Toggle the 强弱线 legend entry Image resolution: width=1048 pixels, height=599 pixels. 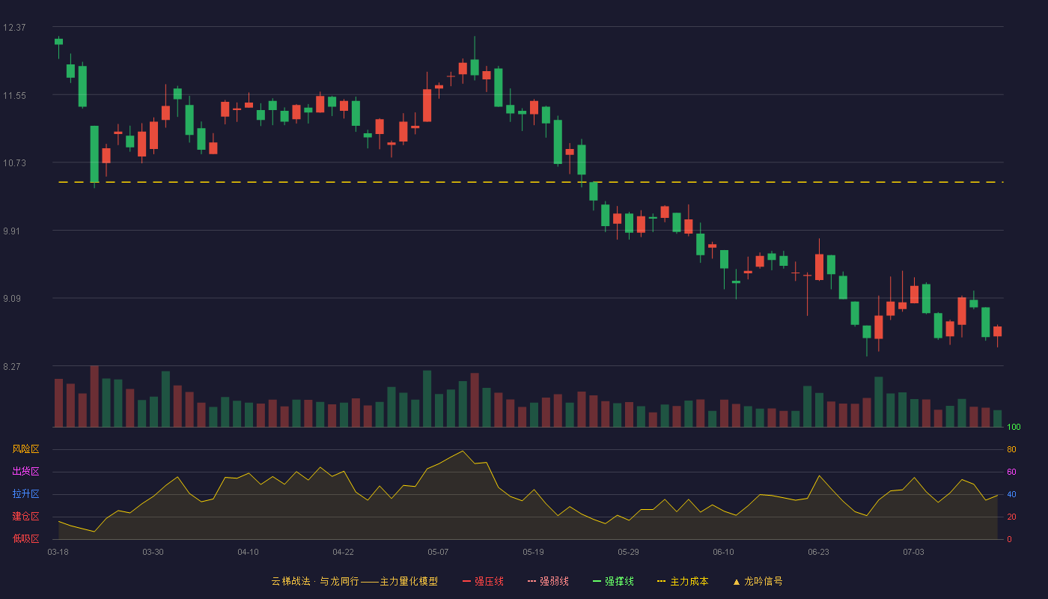pos(549,581)
